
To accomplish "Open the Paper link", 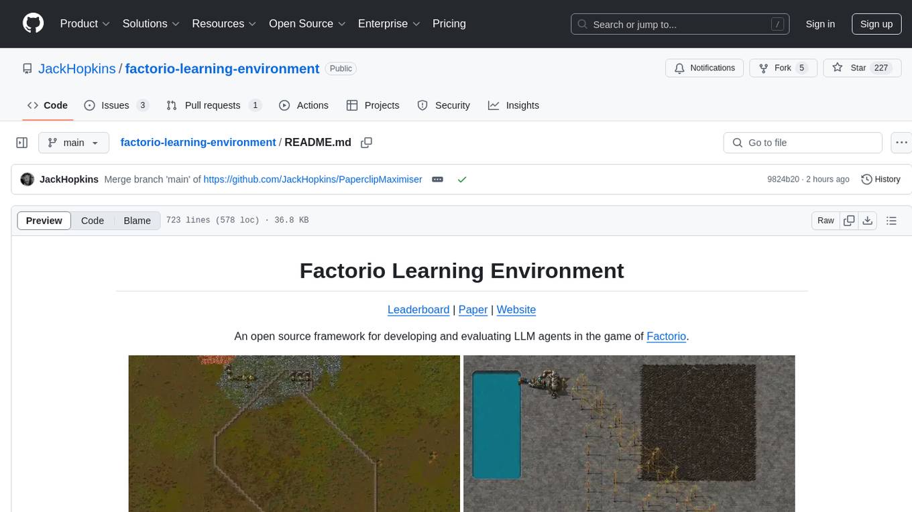I will pos(473,310).
